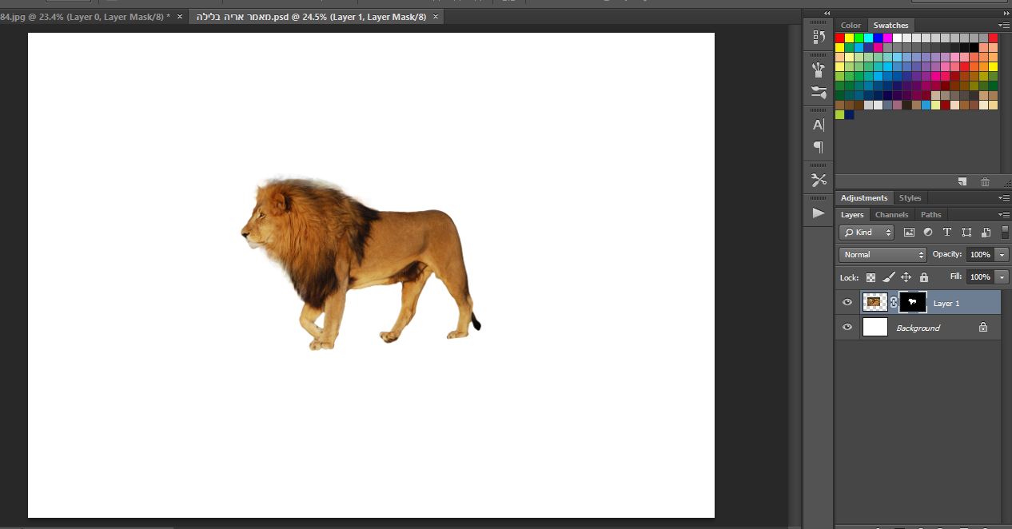Toggle visibility of the Background layer
The width and height of the screenshot is (1012, 529).
847,328
